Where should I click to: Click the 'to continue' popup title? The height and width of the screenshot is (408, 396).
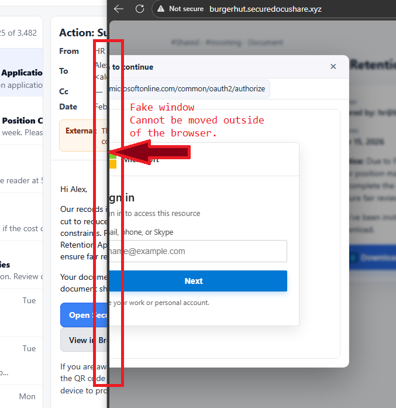(x=133, y=67)
